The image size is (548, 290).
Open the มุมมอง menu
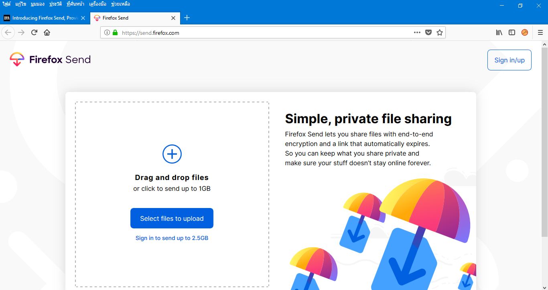37,4
